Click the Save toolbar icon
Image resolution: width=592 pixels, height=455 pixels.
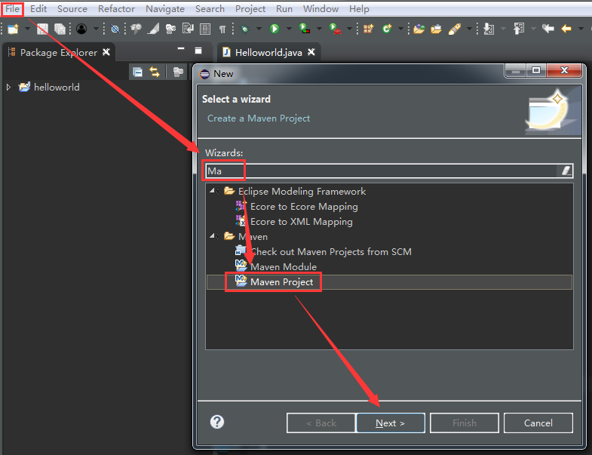[42, 29]
